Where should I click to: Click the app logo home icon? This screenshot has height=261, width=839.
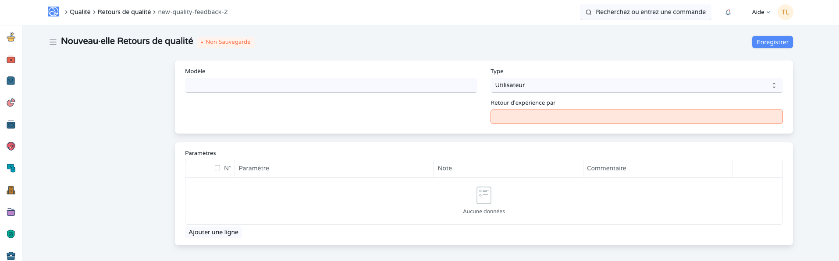click(x=53, y=12)
